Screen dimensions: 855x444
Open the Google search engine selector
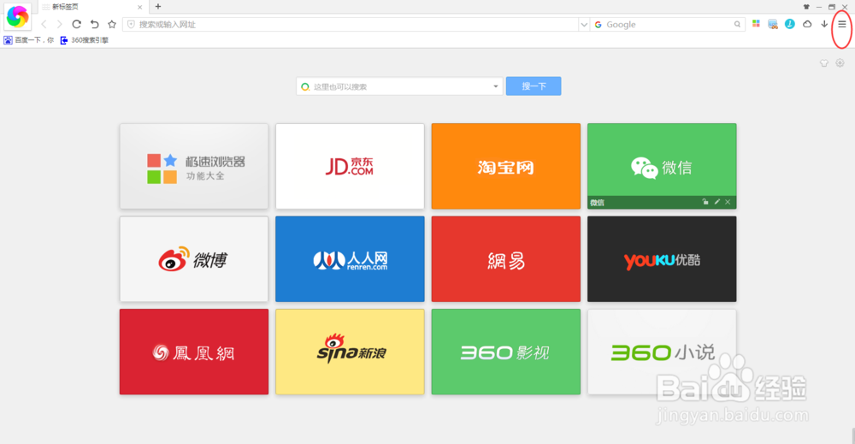tap(598, 25)
